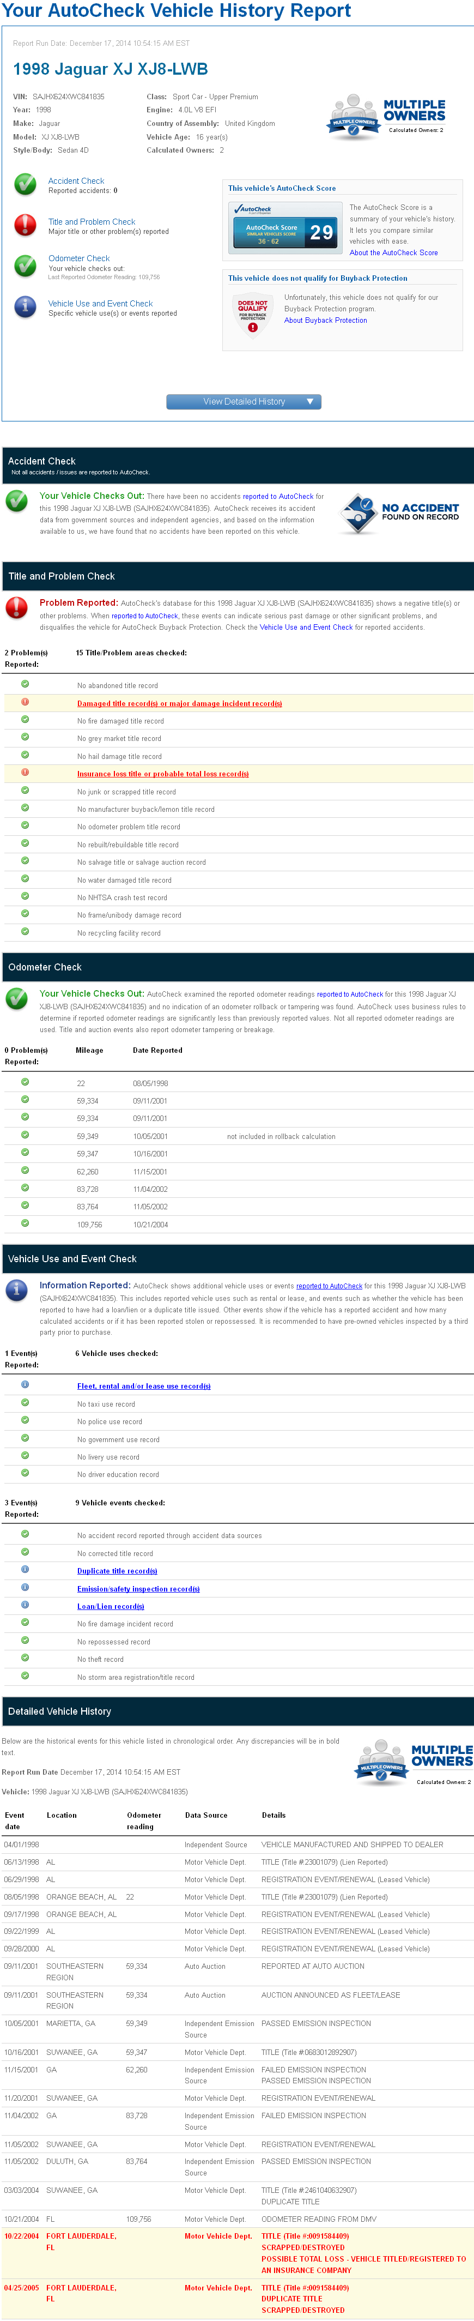Click red alert icon beside Title and Problem Check summary
The width and height of the screenshot is (474, 2321).
point(25,225)
